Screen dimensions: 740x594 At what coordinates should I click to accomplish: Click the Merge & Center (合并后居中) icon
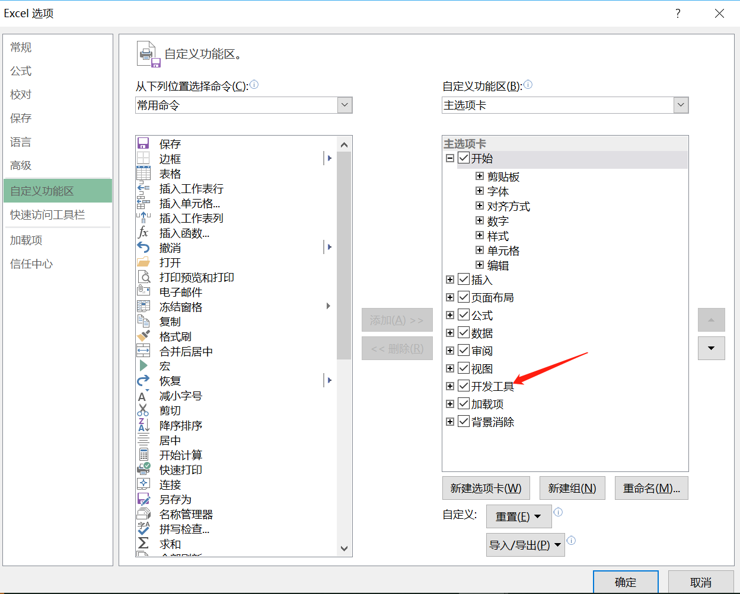(143, 351)
